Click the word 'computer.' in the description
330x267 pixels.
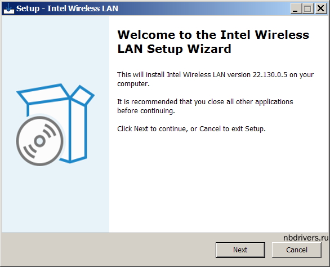pyautogui.click(x=133, y=84)
